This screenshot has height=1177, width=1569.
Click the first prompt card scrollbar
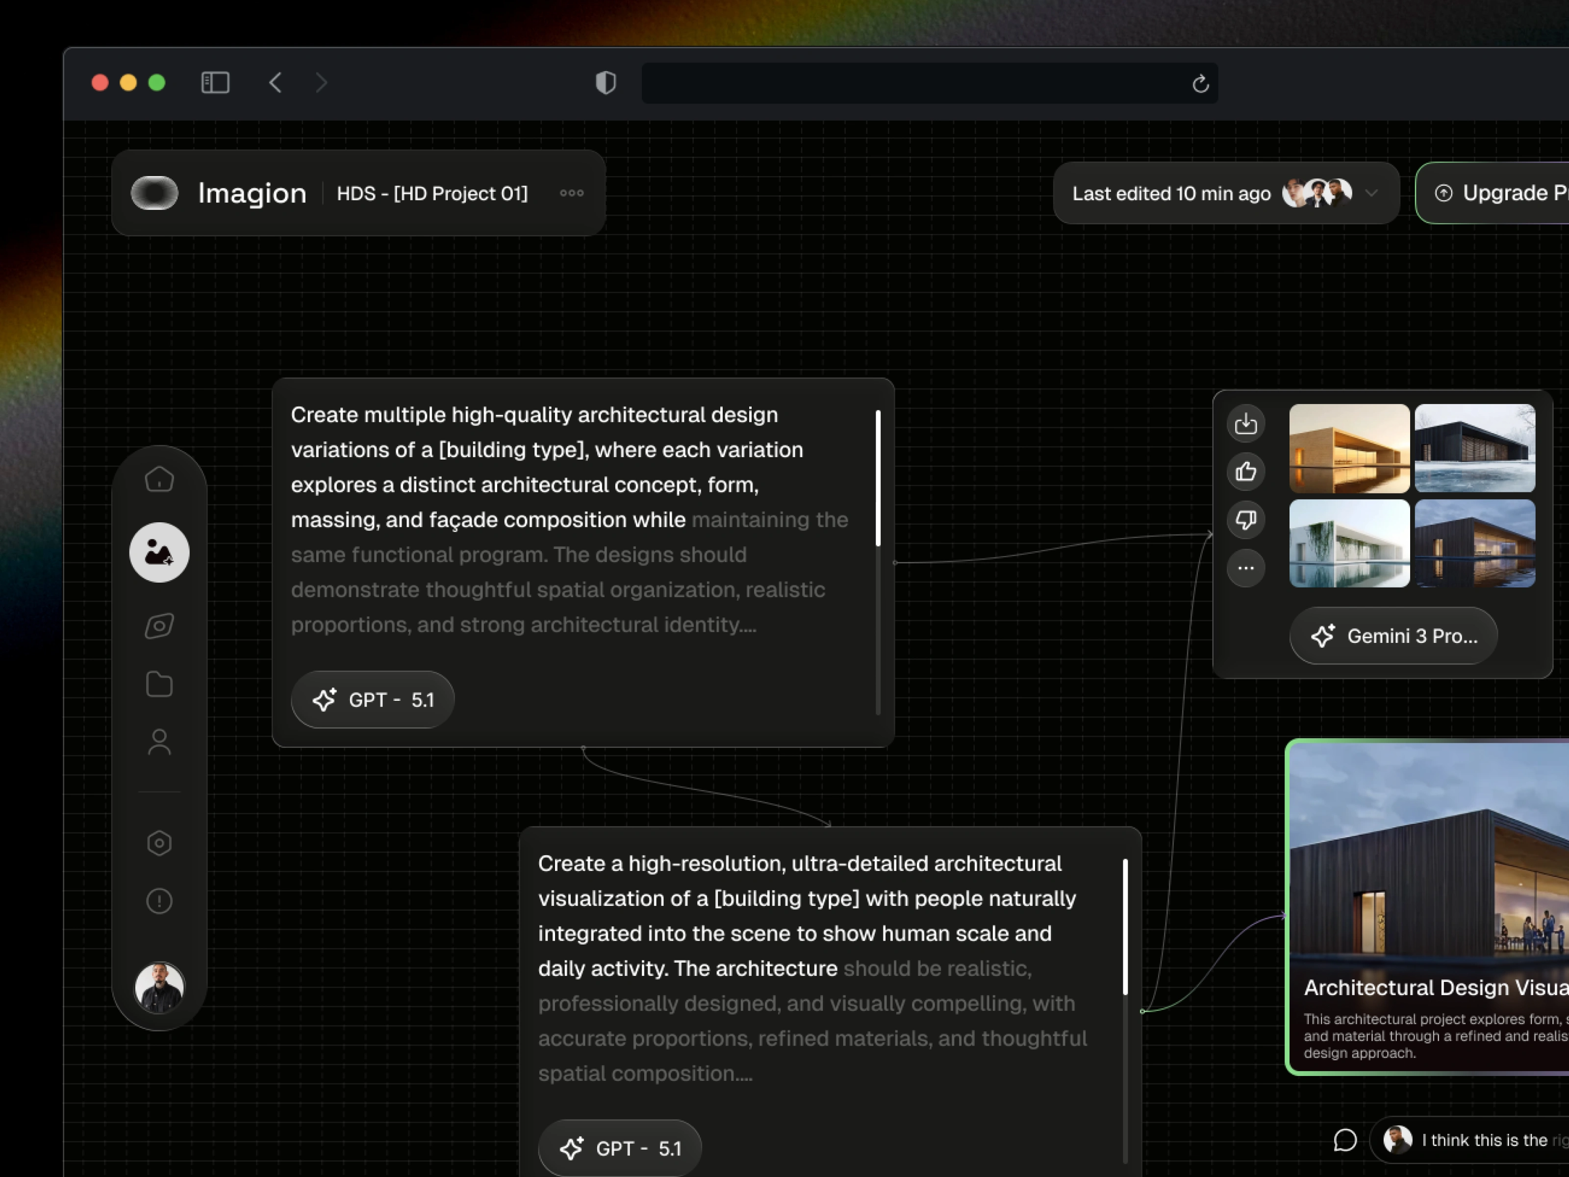click(x=878, y=479)
